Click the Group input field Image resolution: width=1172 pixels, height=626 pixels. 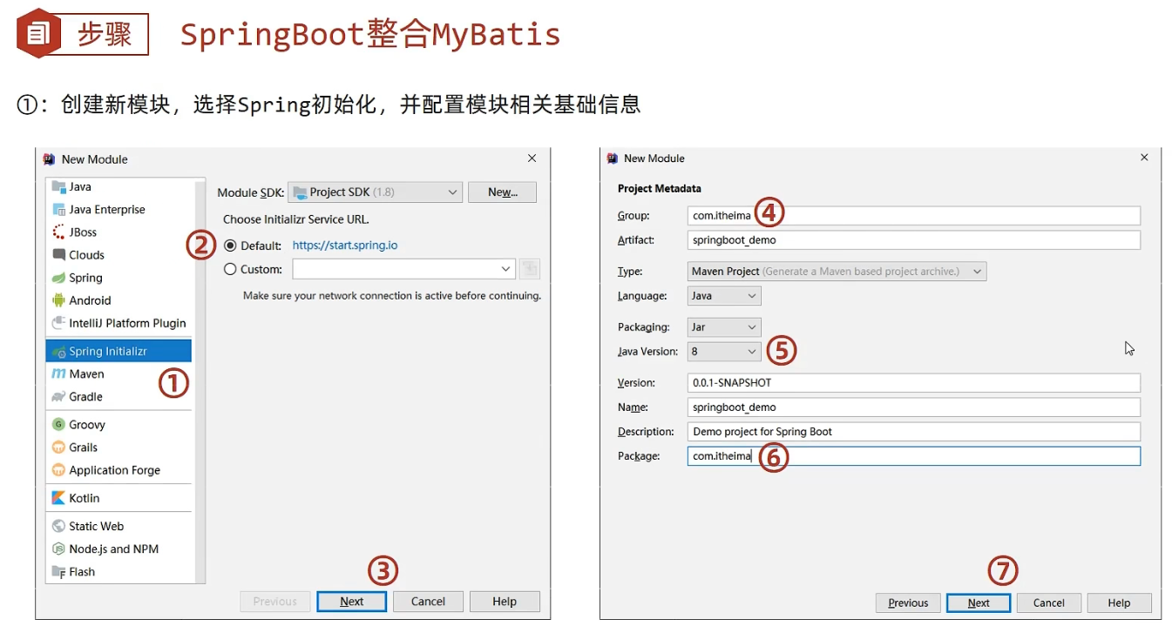click(914, 215)
